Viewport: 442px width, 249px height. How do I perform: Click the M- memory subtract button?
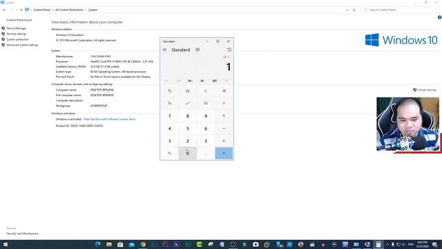point(202,81)
